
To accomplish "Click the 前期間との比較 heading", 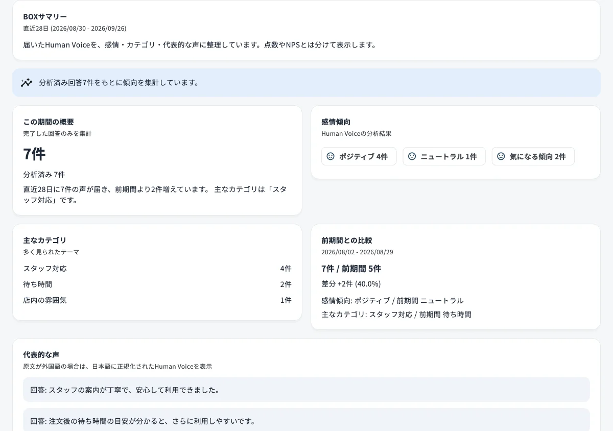I will pyautogui.click(x=347, y=241).
